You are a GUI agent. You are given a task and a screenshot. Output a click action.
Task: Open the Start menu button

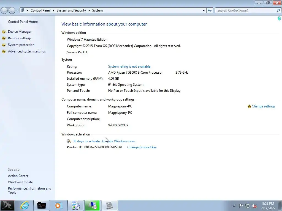(x=7, y=206)
